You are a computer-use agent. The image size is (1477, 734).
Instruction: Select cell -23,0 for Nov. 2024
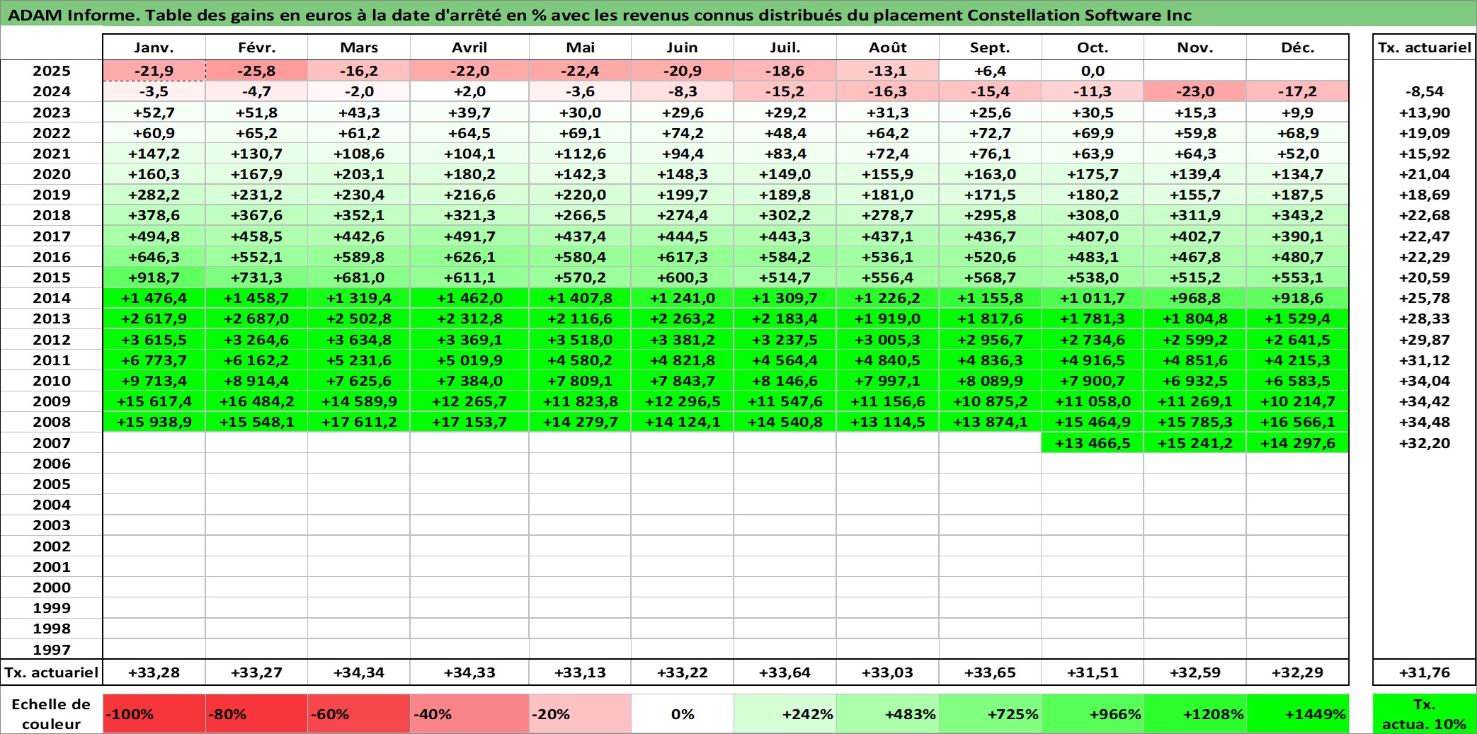point(1195,91)
